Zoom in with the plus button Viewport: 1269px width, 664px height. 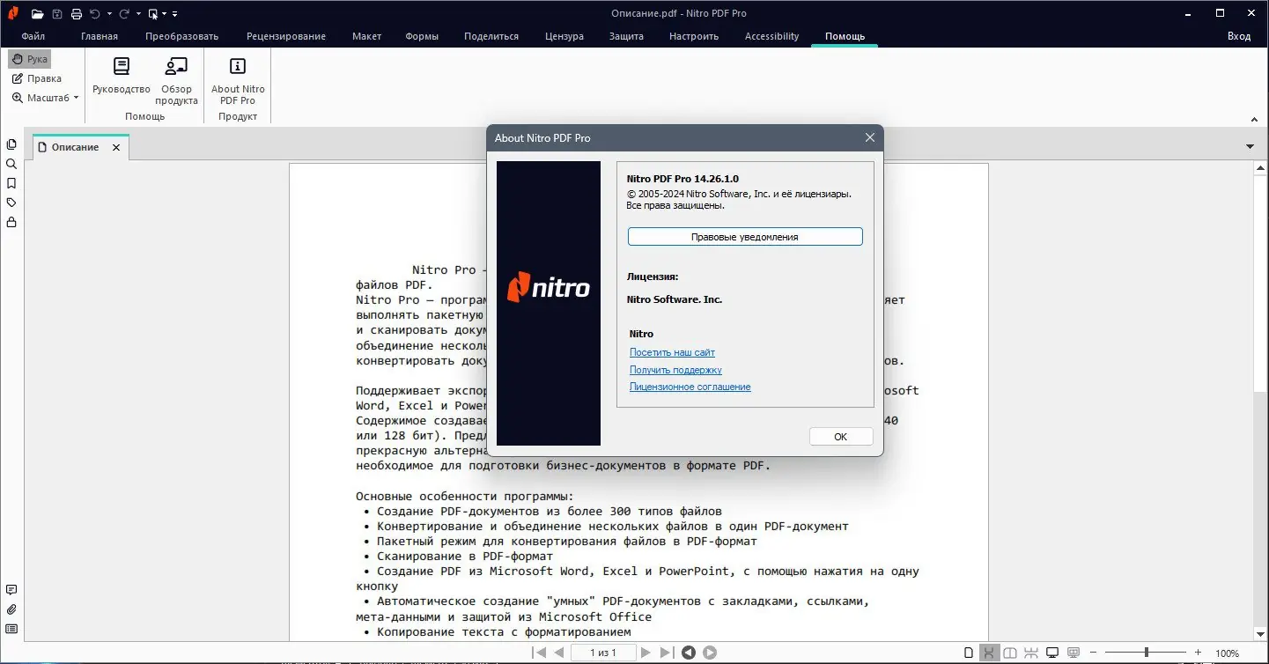coord(1199,653)
